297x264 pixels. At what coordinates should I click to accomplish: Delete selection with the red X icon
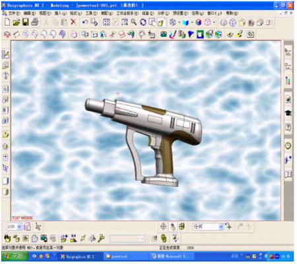pos(73,22)
